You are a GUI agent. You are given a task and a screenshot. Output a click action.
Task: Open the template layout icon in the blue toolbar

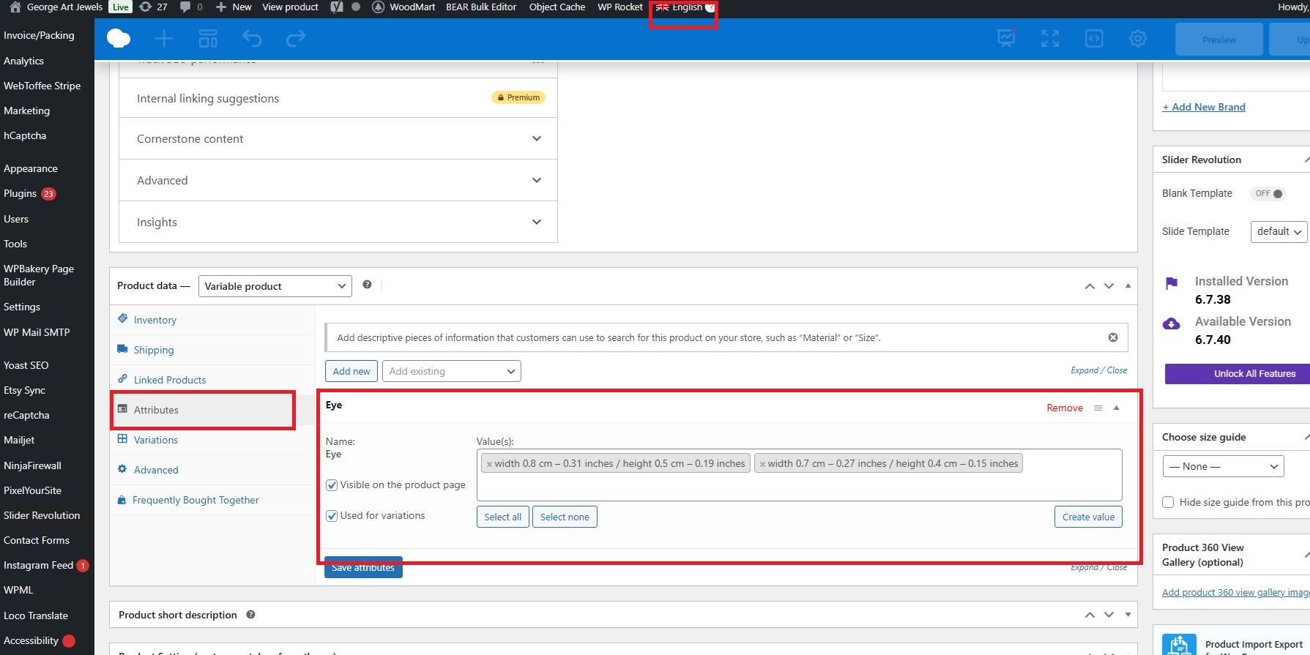click(x=208, y=39)
